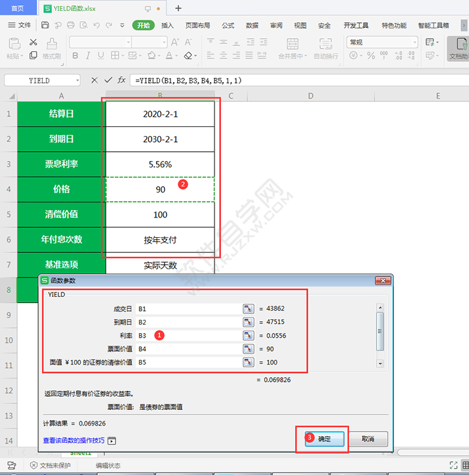
Task: Click the Print Preview icon
Action: (83, 25)
